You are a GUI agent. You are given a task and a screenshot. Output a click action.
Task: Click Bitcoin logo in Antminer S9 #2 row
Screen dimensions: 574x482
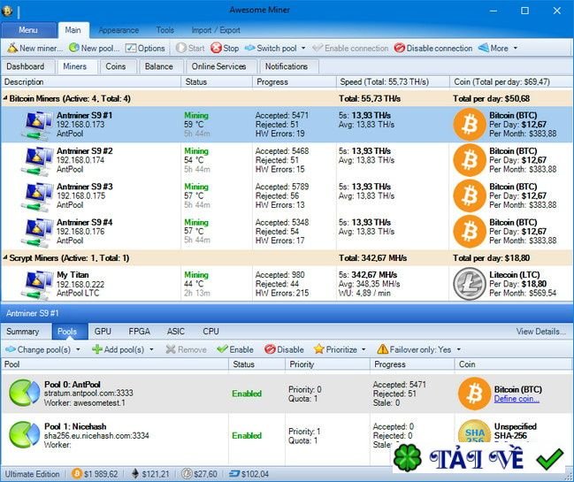(470, 160)
